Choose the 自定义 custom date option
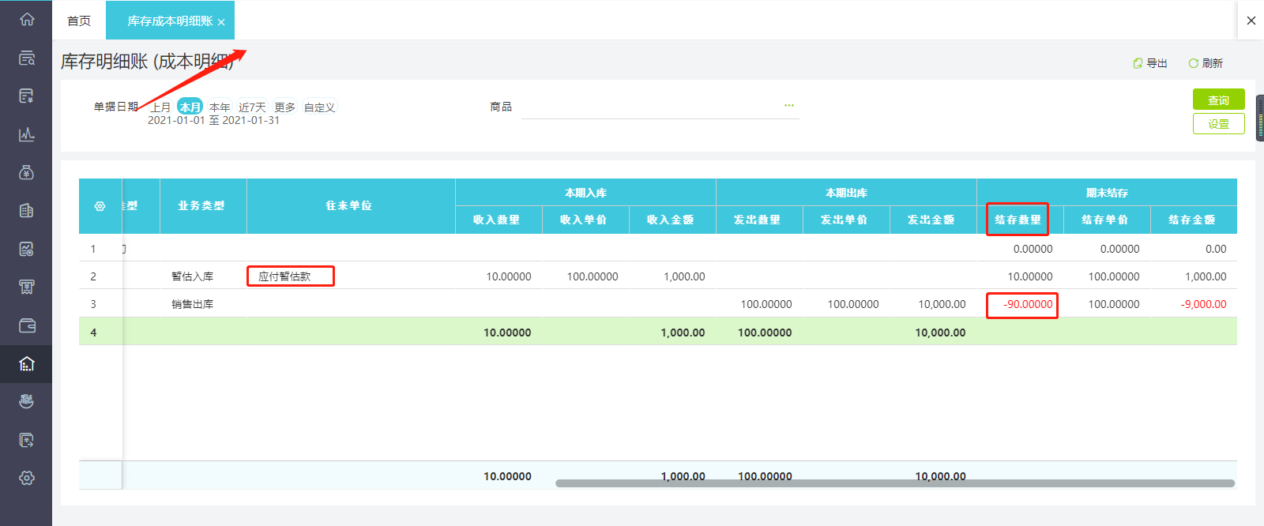This screenshot has height=526, width=1264. click(319, 107)
